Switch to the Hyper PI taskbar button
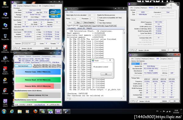 tap(51, 111)
